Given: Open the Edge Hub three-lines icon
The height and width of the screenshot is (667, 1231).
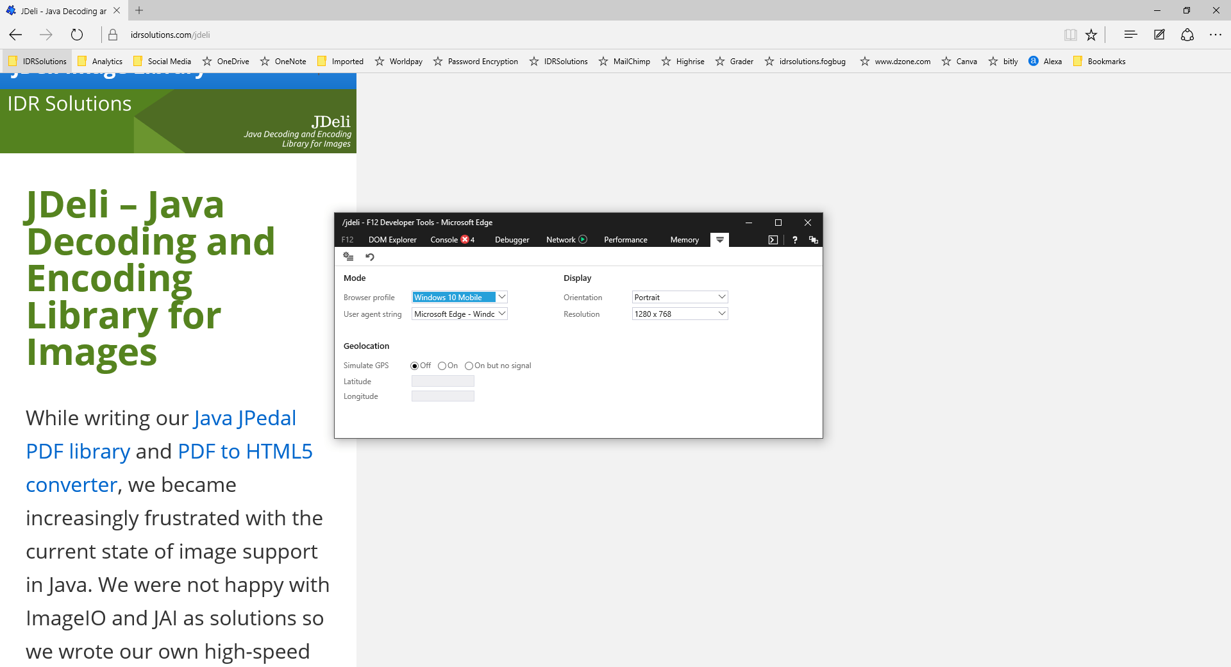Looking at the screenshot, I should (x=1130, y=35).
